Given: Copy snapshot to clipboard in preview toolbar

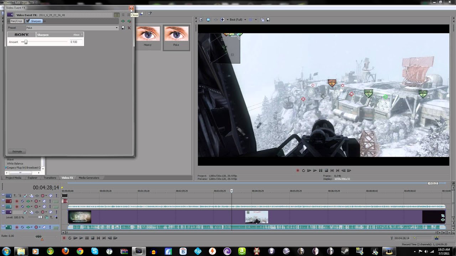Looking at the screenshot, I should click(262, 20).
